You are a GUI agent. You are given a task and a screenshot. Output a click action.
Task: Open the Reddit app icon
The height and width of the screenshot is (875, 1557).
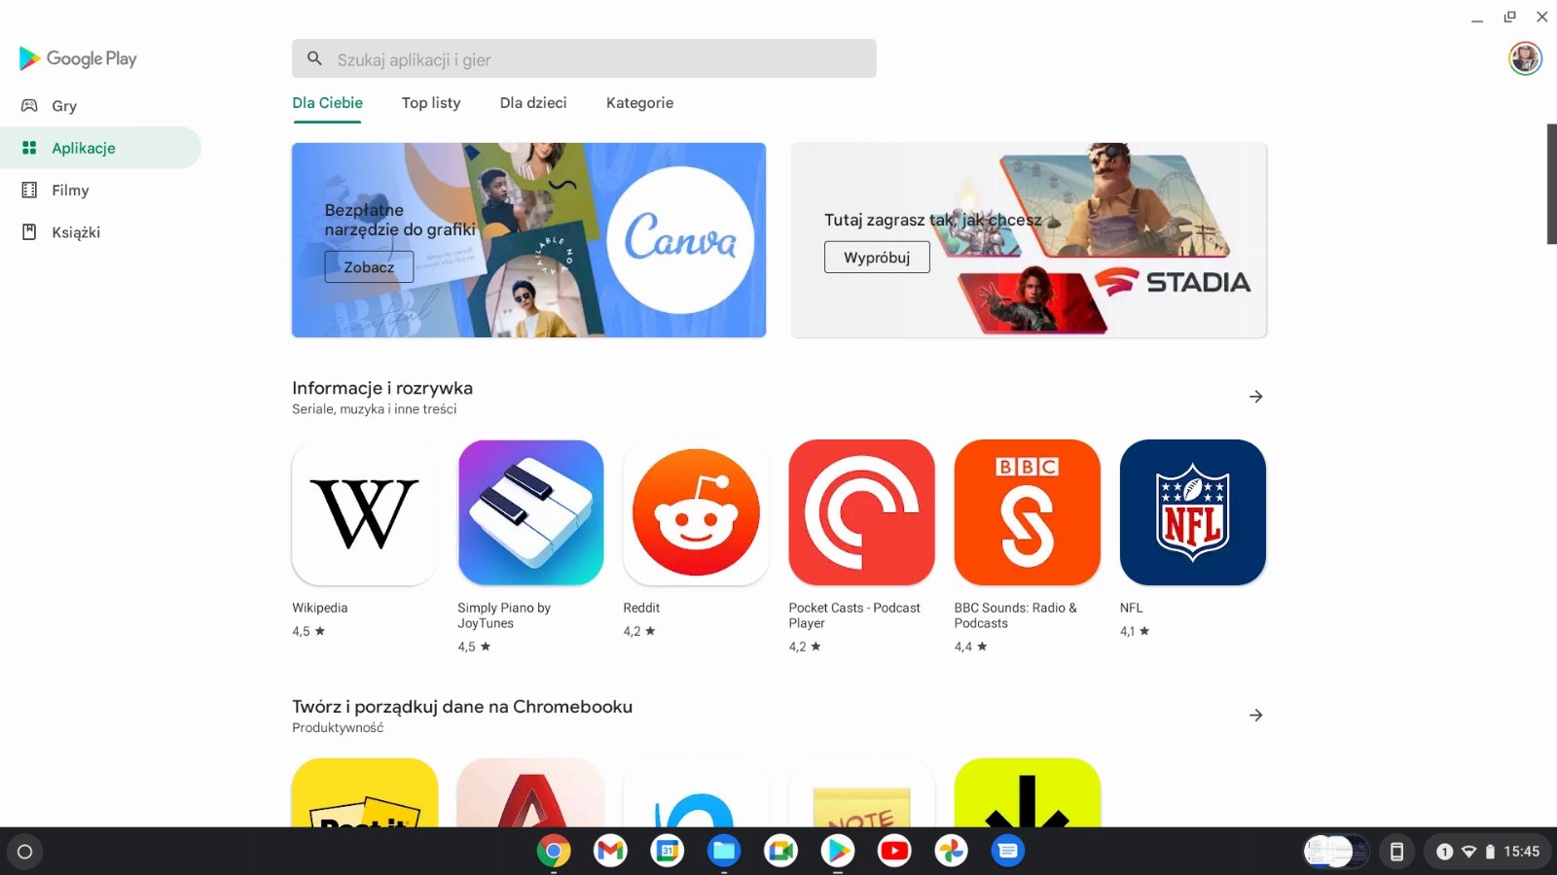696,512
